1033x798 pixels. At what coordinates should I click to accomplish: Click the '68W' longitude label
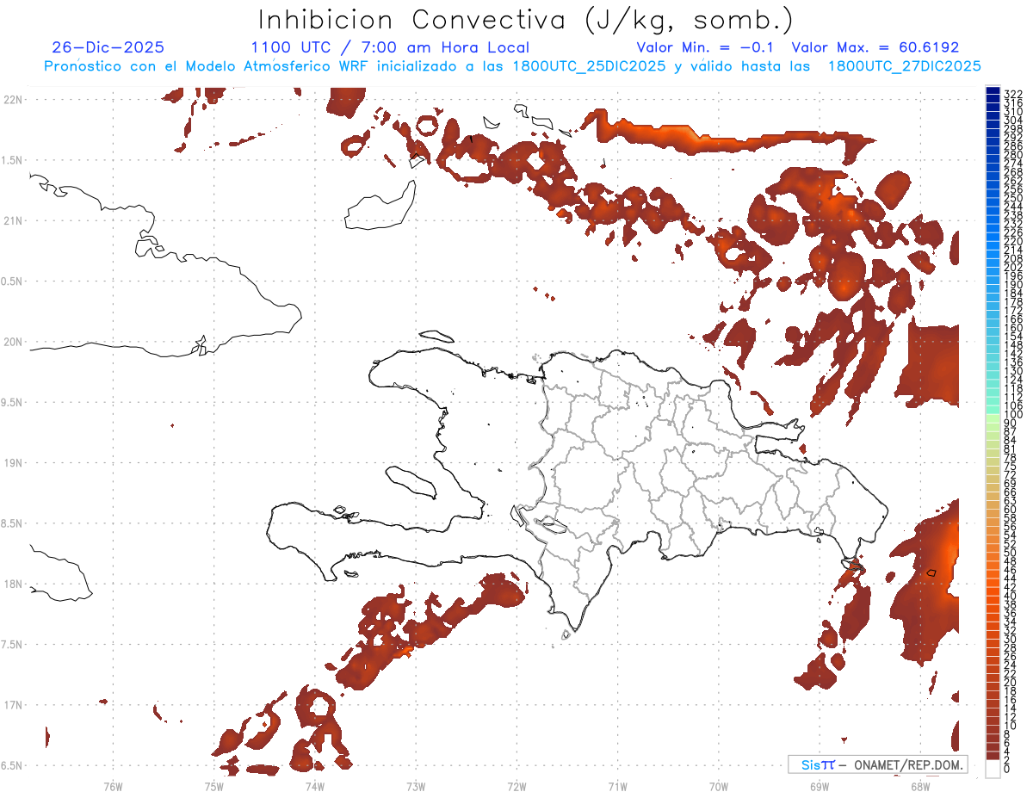coord(920,787)
